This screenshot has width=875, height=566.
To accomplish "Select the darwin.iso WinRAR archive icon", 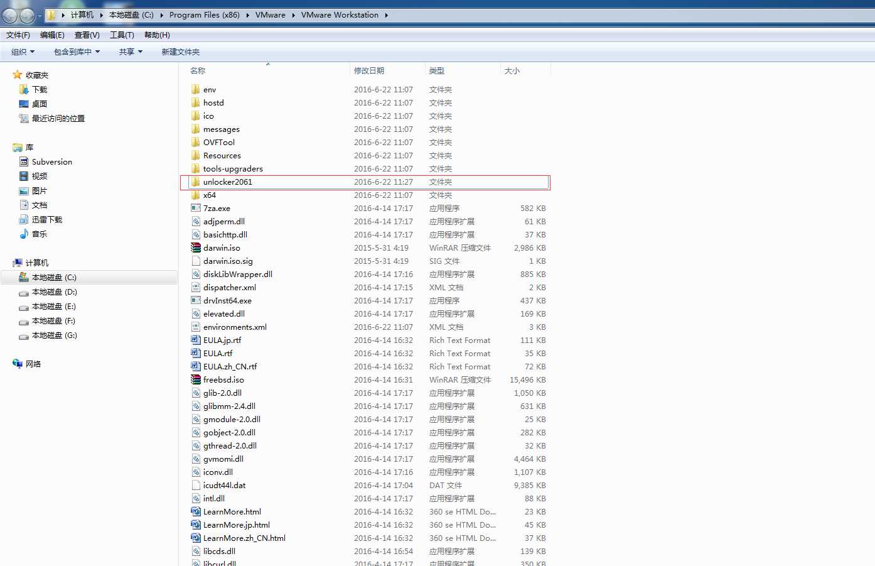I will 196,248.
